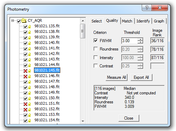176x131 pixels.
Task: Click the scroll up arrow of file list
Action: (x=83, y=21)
